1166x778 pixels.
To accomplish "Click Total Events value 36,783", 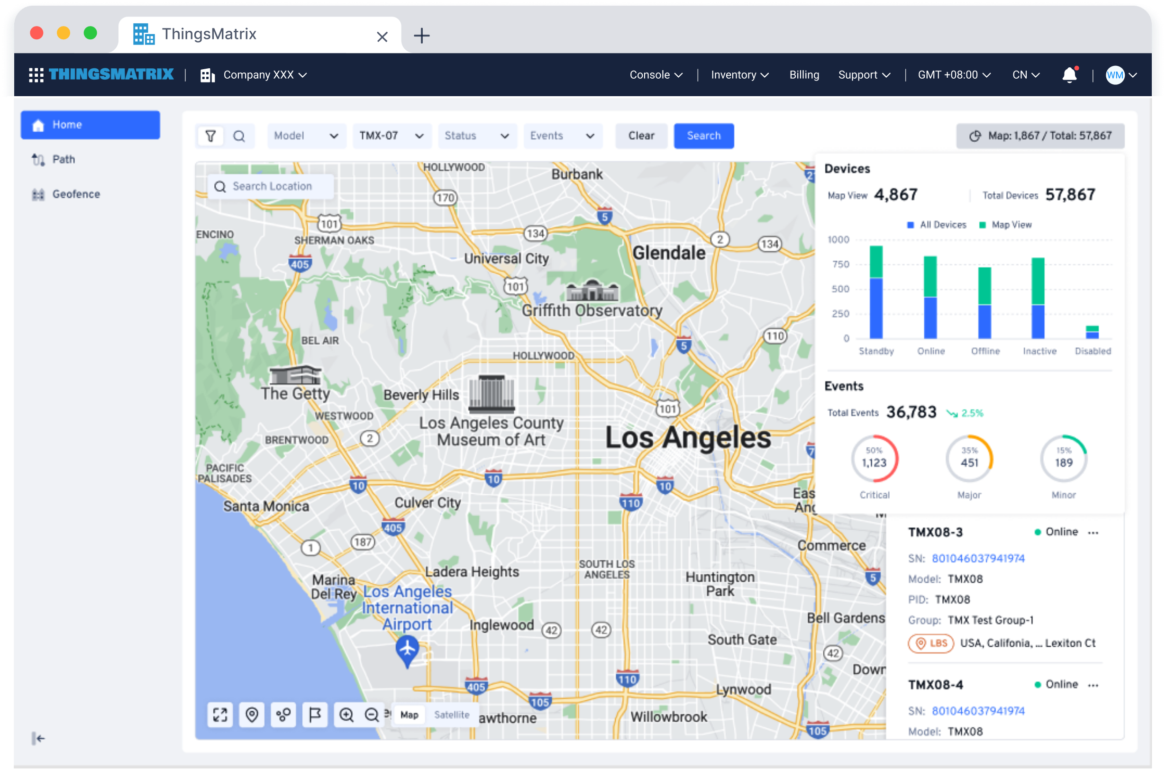I will pyautogui.click(x=911, y=412).
